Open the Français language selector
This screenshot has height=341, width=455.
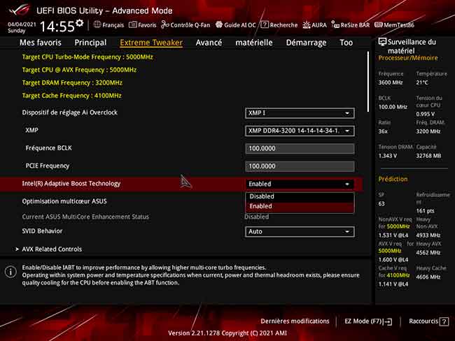(x=108, y=25)
